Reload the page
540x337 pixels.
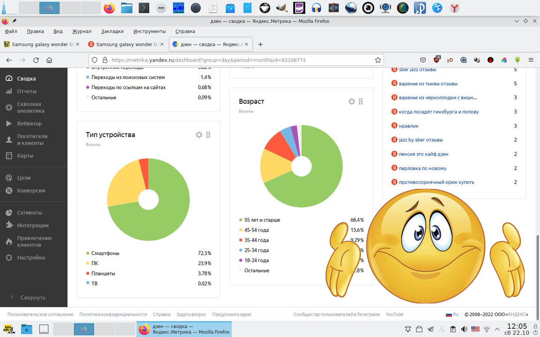36,60
